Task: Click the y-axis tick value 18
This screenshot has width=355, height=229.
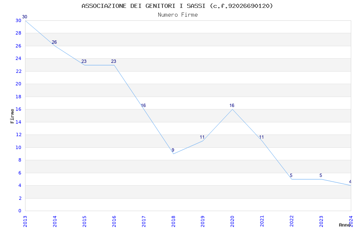Action: pos(18,97)
